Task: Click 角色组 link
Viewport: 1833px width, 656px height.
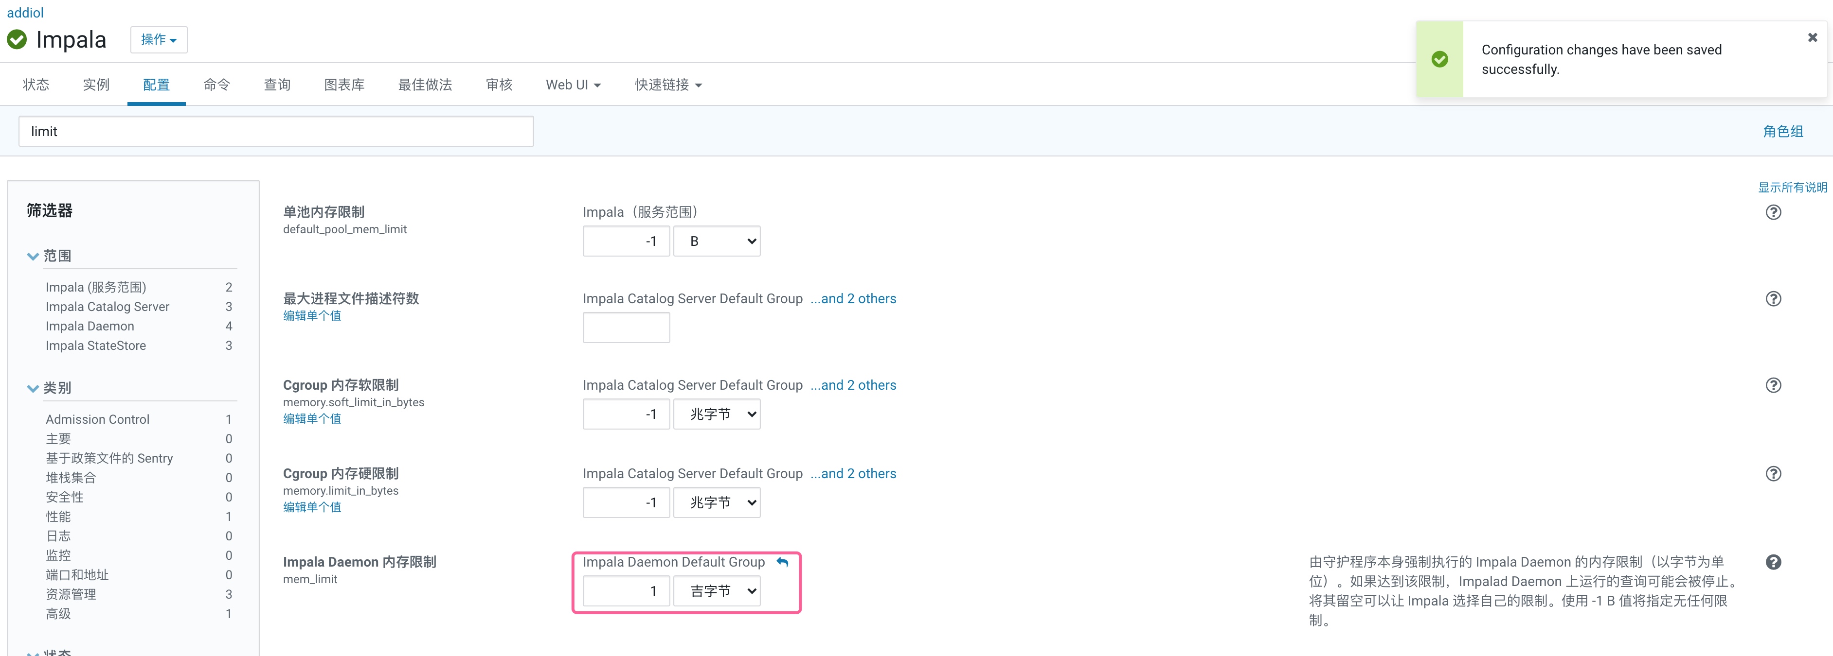Action: coord(1782,132)
